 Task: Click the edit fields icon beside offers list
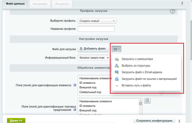point(147,101)
